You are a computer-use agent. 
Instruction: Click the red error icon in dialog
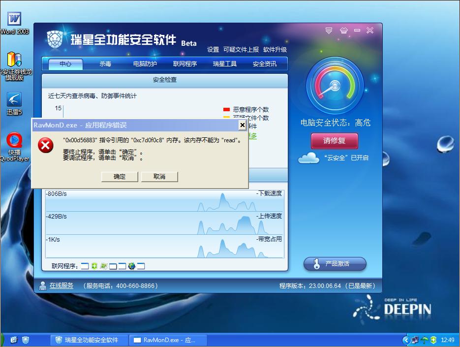pyautogui.click(x=46, y=145)
